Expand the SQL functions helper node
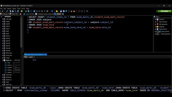The width and height of the screenshot is (172, 97). (x=155, y=22)
